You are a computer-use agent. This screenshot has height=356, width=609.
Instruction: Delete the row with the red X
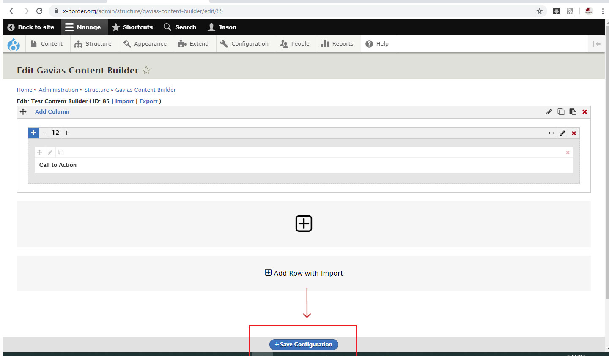pos(584,112)
